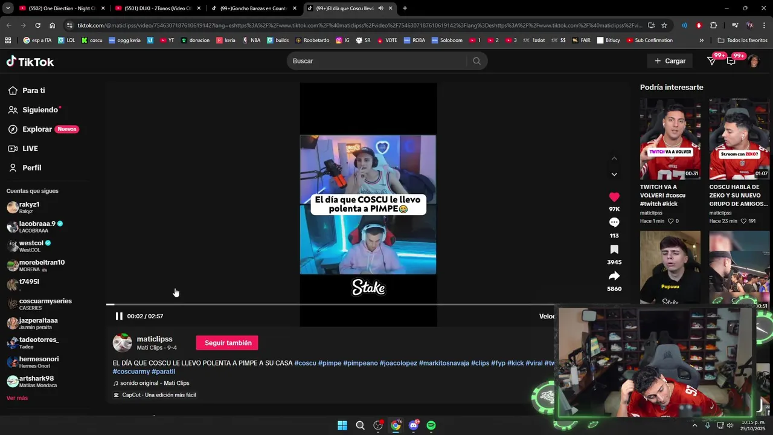The image size is (773, 435).
Task: Open the Stream con ZEKO video thumbnail
Action: (x=739, y=139)
